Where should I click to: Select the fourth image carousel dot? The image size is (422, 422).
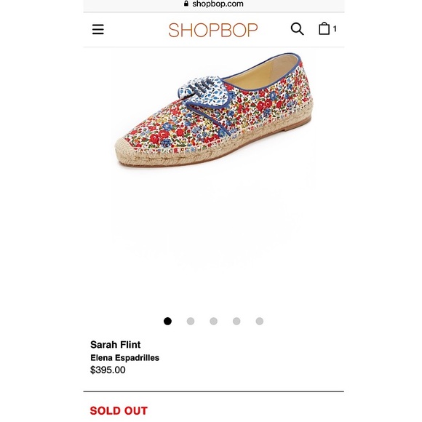(236, 321)
